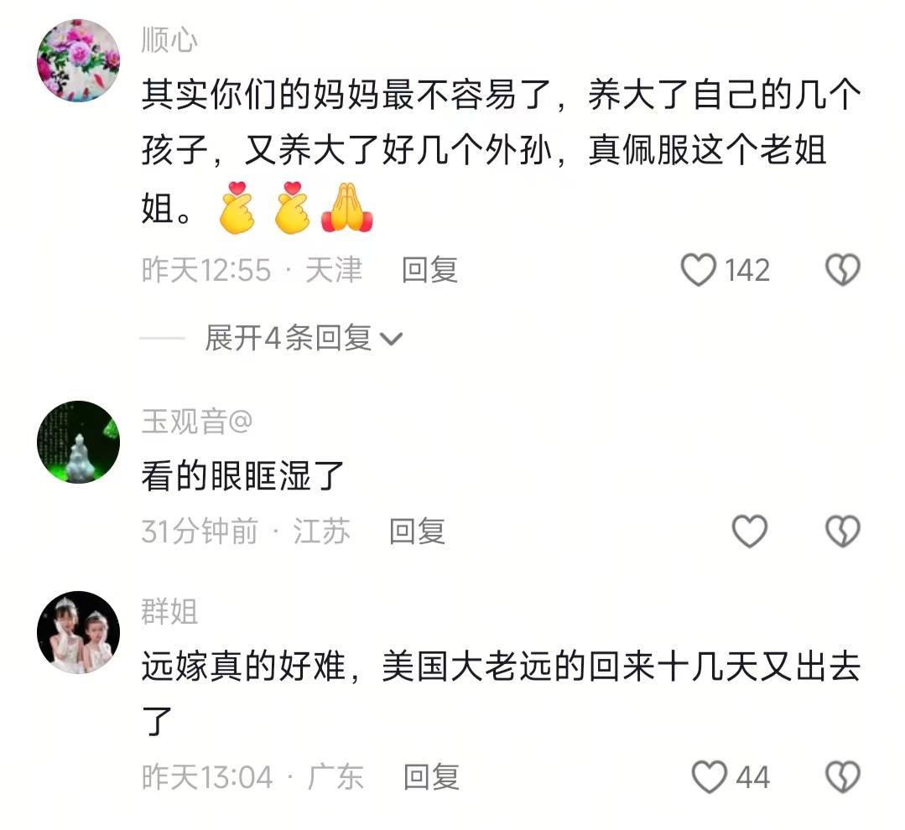The image size is (905, 830).
Task: Tap the like count 142
Action: tap(746, 270)
